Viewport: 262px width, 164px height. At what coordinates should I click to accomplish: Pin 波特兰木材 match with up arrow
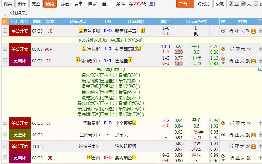(260, 146)
